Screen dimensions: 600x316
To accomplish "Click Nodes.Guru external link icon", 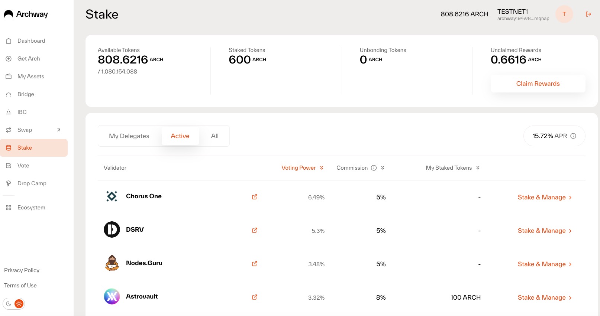I will (x=255, y=264).
